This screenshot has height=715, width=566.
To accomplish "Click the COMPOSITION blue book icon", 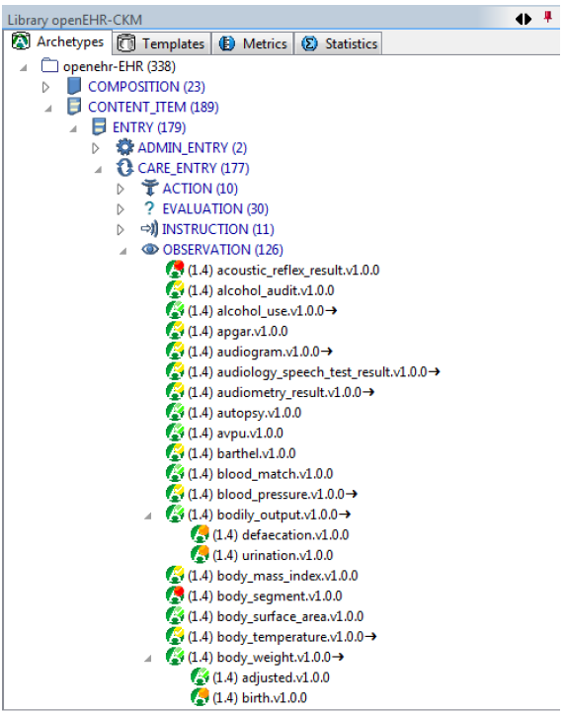I will (x=74, y=86).
